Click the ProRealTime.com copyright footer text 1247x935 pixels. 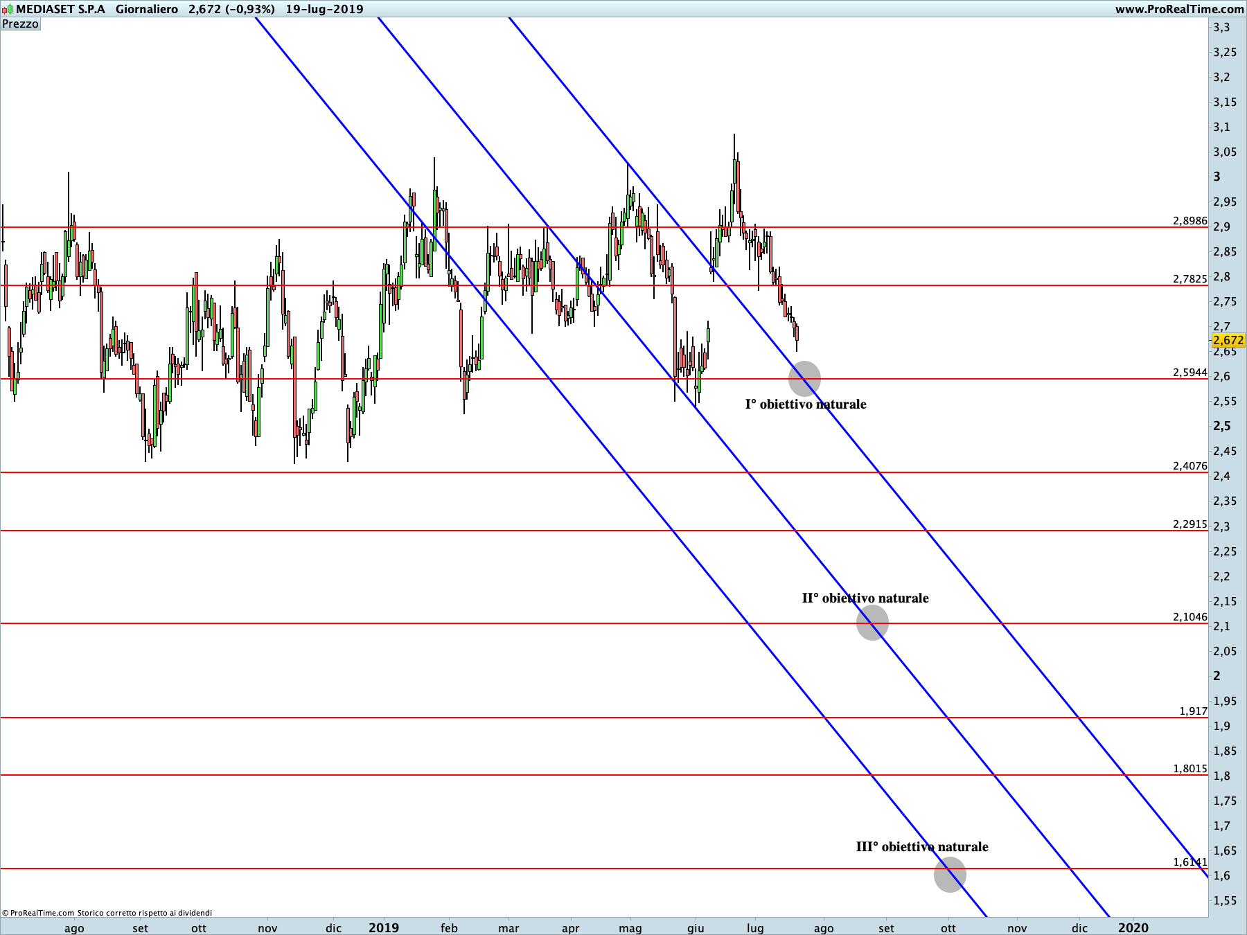coord(107,913)
